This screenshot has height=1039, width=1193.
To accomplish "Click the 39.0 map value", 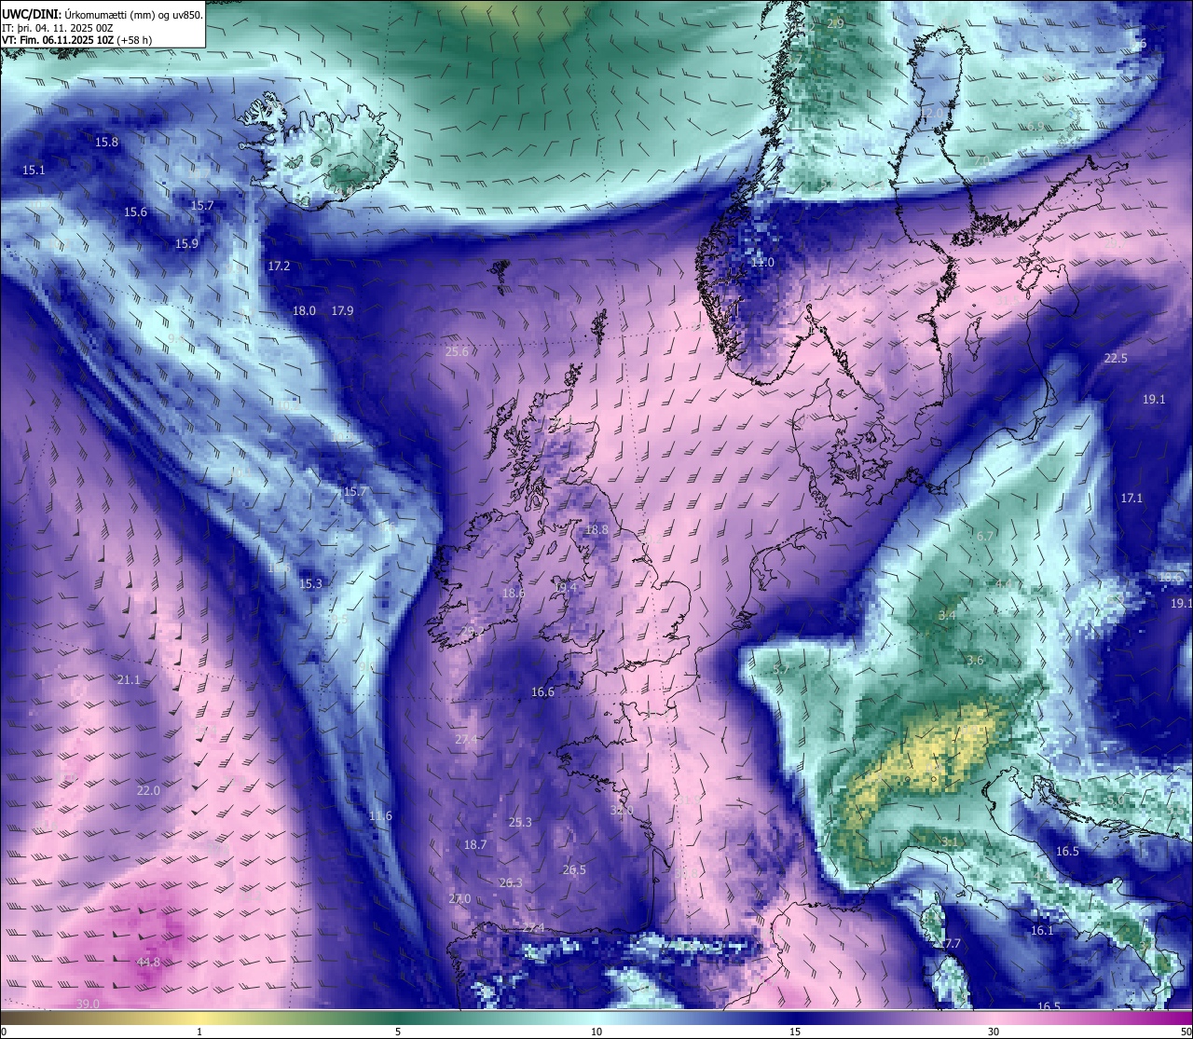I will 88,1004.
